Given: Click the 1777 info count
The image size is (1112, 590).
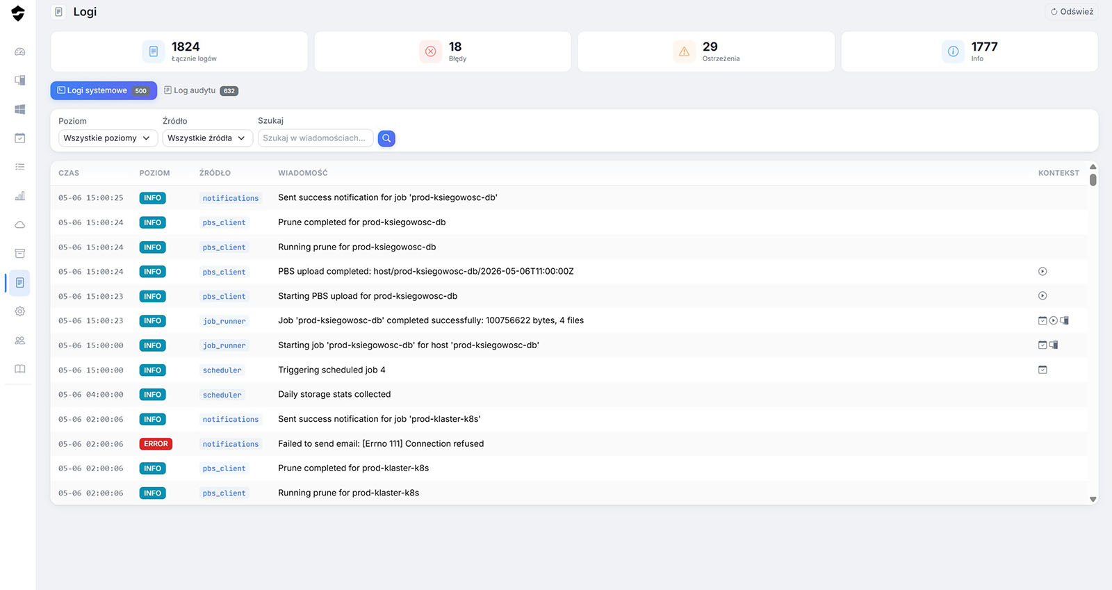Looking at the screenshot, I should tap(984, 47).
